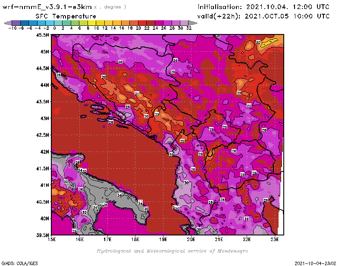Select the SFC Temperature heading
This screenshot has height=266, width=345.
tap(66, 16)
